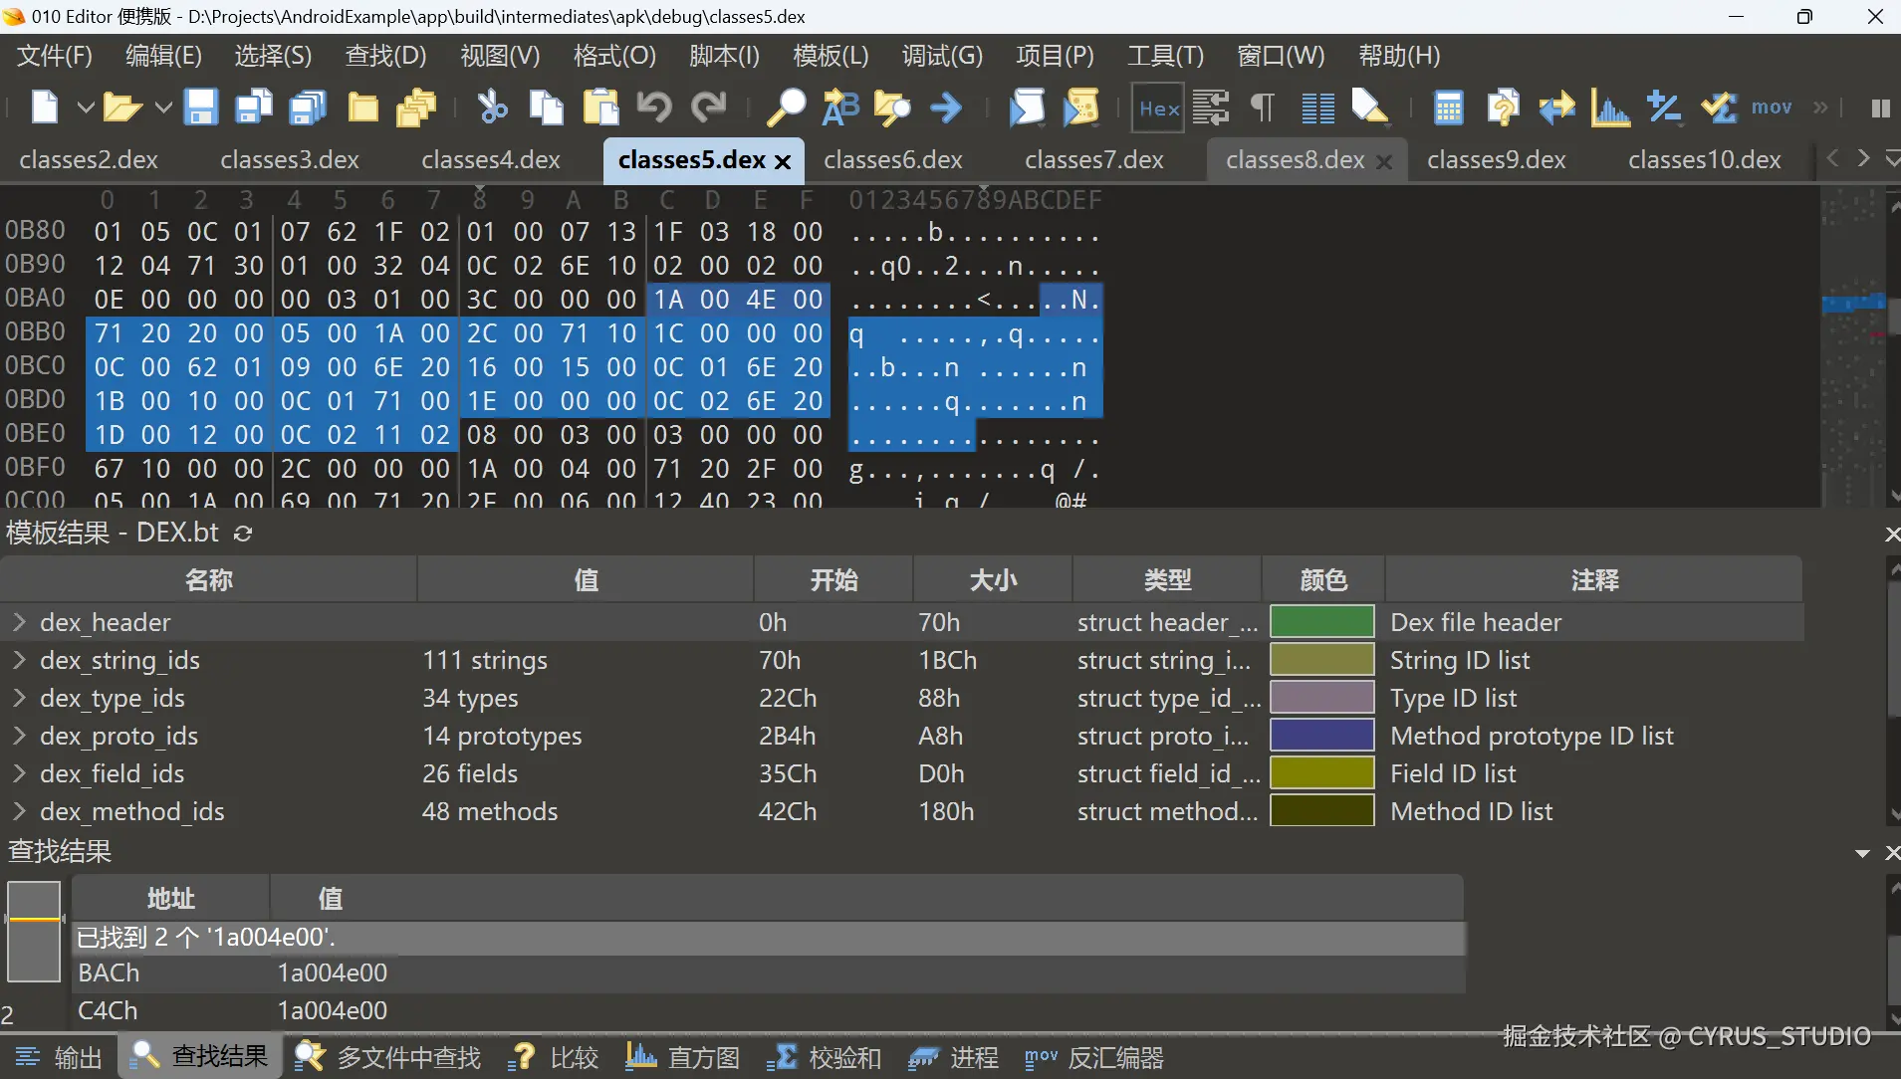Click the Histogram toolbar icon
This screenshot has width=1901, height=1079.
pos(1609,108)
